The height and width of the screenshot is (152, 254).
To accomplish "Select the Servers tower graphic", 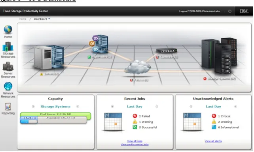I will pos(49,57).
